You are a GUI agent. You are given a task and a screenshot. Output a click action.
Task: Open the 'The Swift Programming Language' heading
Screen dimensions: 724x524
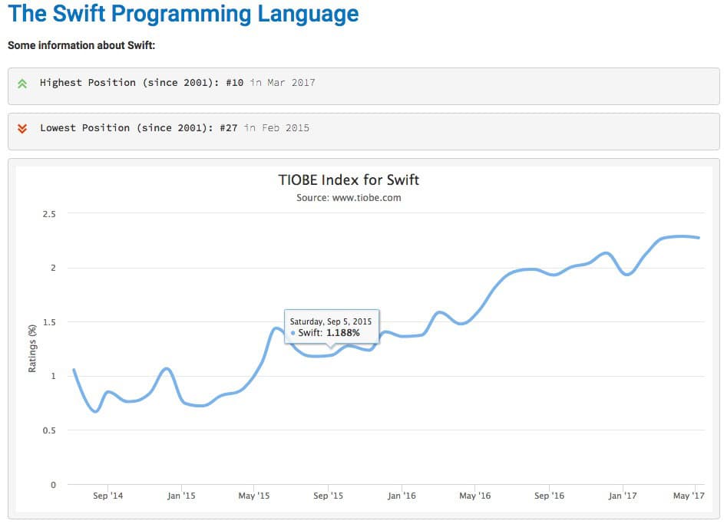(x=183, y=13)
